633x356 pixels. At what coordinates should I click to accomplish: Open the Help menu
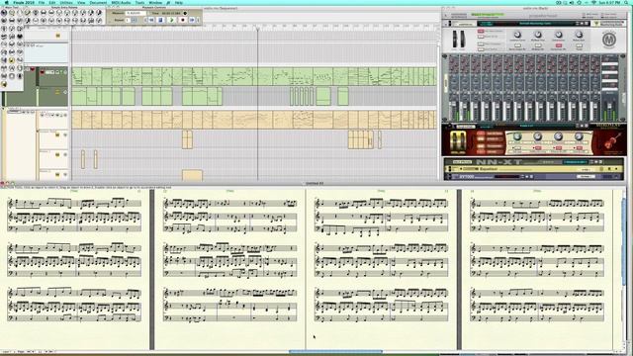pyautogui.click(x=179, y=2)
